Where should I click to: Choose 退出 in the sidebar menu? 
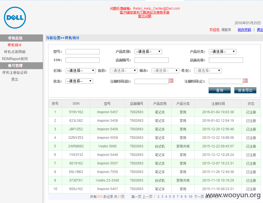(x=15, y=79)
